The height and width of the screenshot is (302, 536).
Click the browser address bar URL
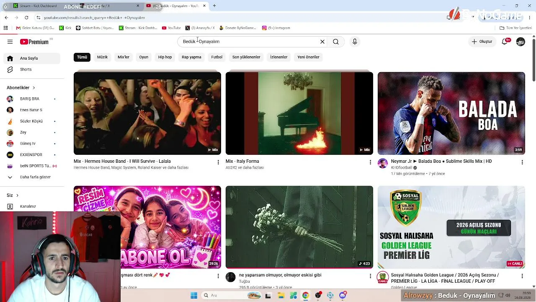coord(94,18)
